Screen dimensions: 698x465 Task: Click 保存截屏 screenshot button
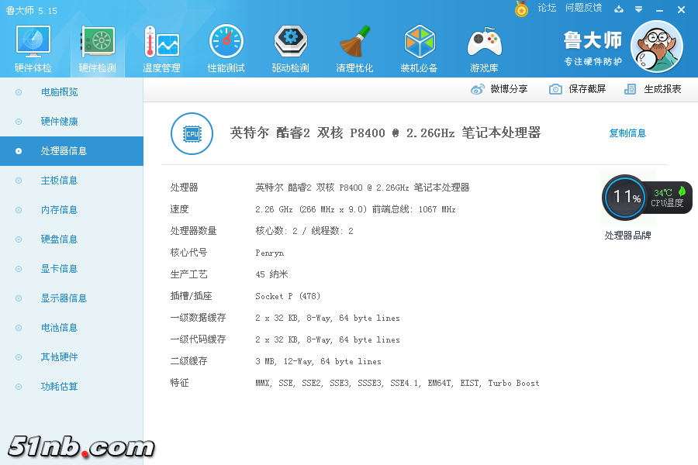[x=578, y=89]
